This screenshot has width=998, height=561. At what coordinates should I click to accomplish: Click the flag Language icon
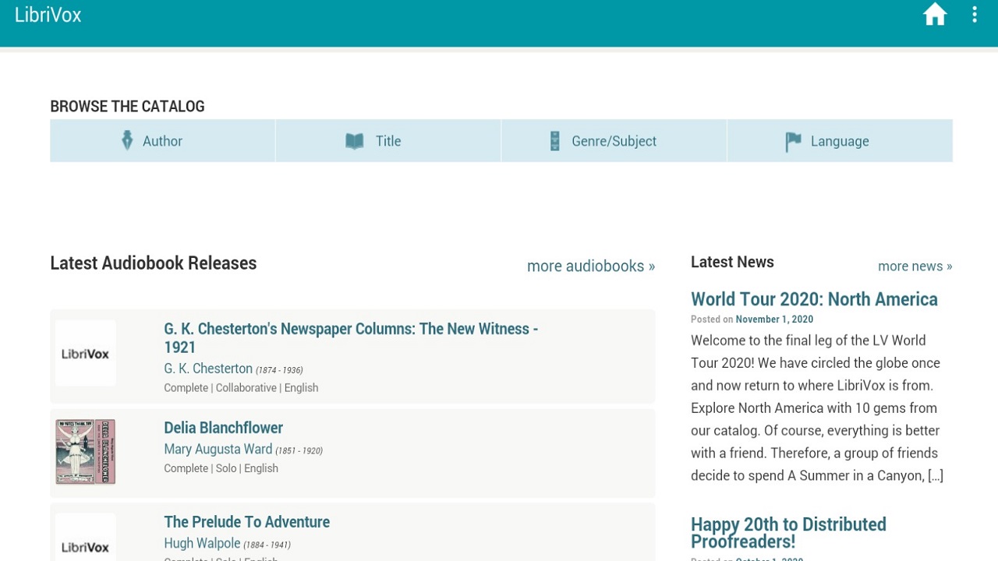click(x=793, y=141)
